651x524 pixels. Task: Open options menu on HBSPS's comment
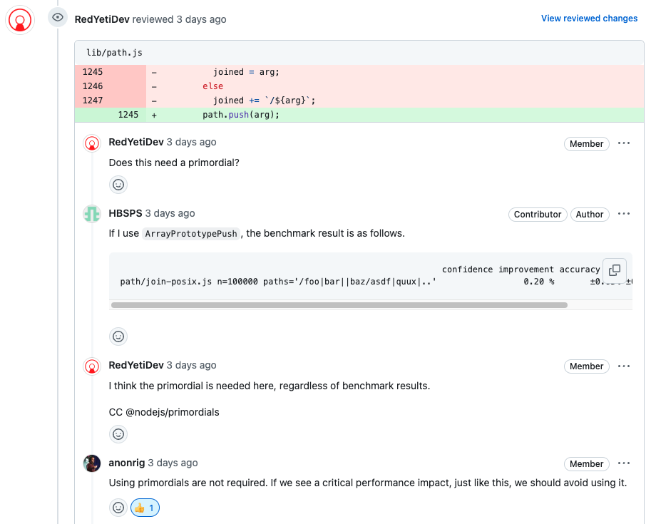coord(624,213)
